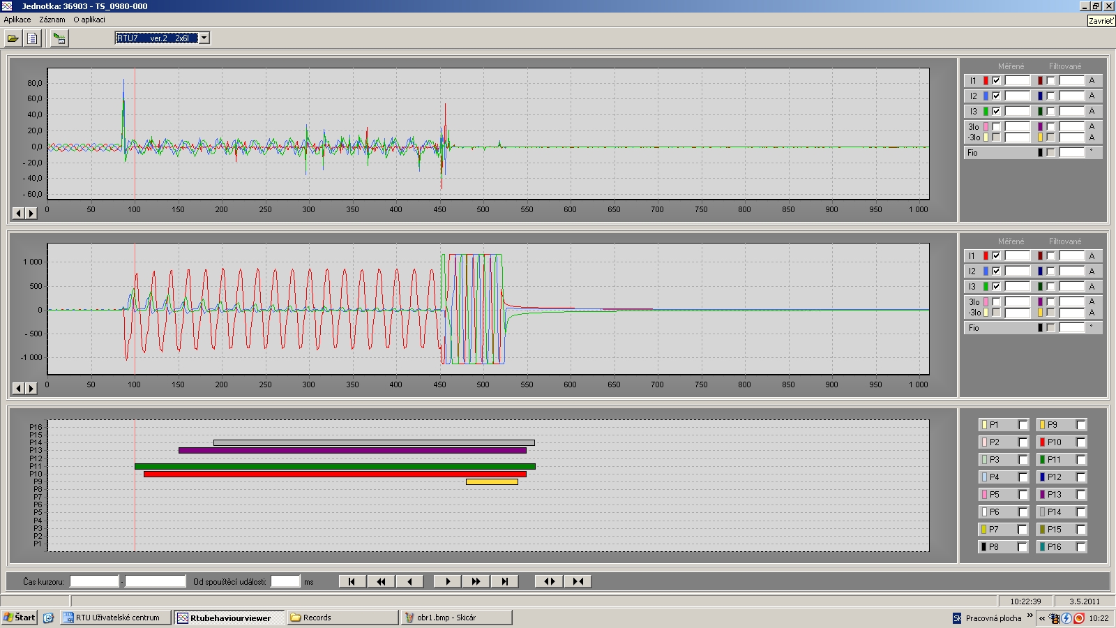
Task: Click the clock time 10:22 in tray
Action: pos(1099,618)
